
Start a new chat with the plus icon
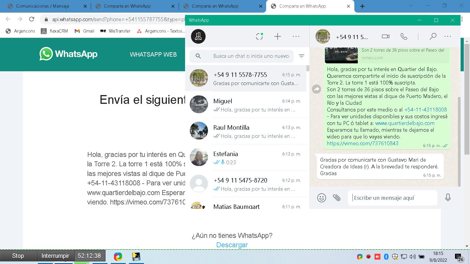278,36
